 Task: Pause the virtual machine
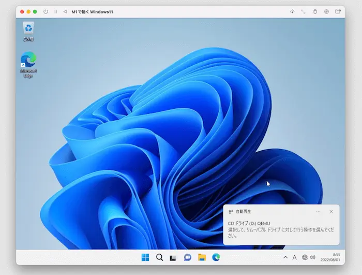pos(56,11)
